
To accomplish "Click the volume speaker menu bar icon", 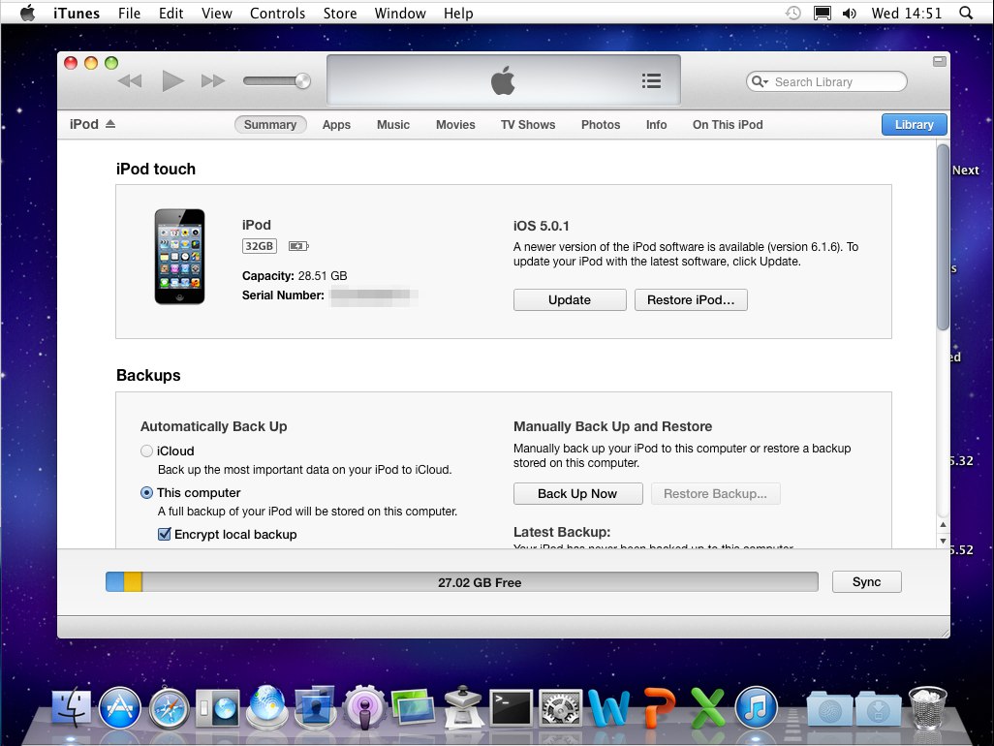I will (850, 13).
